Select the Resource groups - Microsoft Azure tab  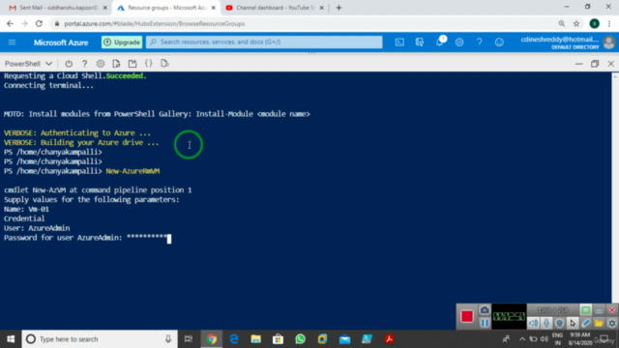click(x=166, y=8)
